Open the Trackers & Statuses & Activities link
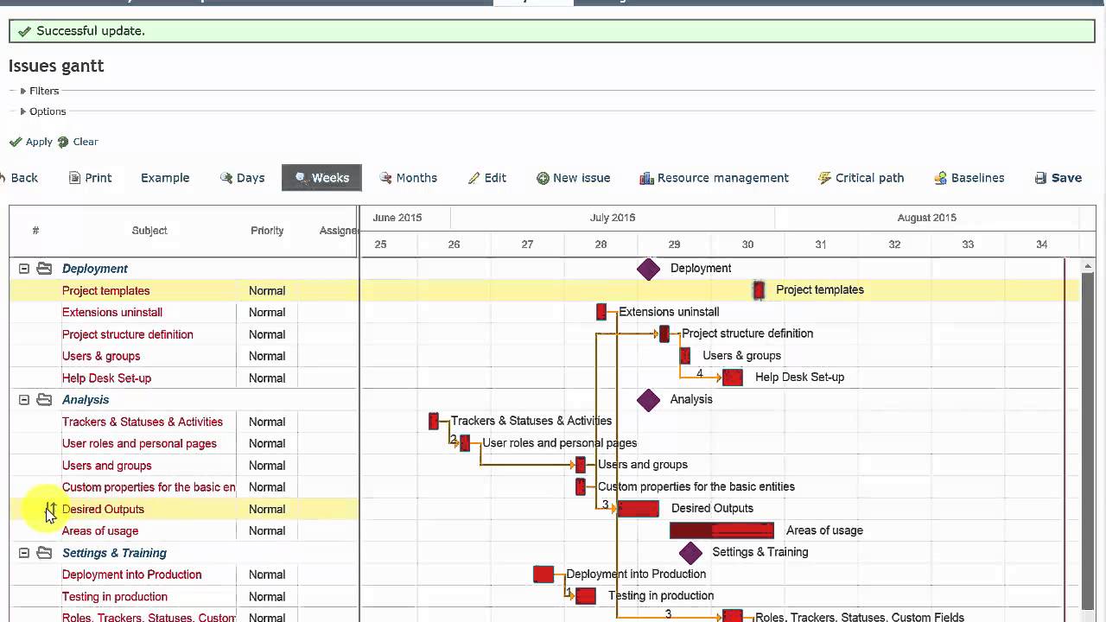1106x622 pixels. click(x=143, y=422)
